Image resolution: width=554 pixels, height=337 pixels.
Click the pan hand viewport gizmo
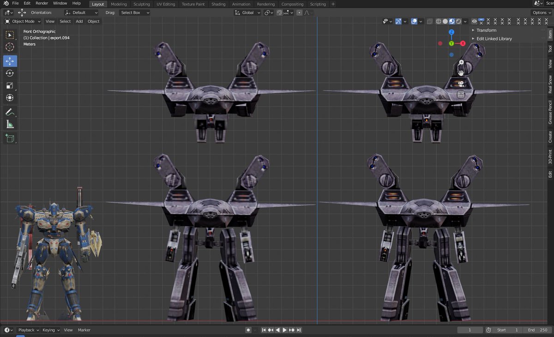pos(461,72)
